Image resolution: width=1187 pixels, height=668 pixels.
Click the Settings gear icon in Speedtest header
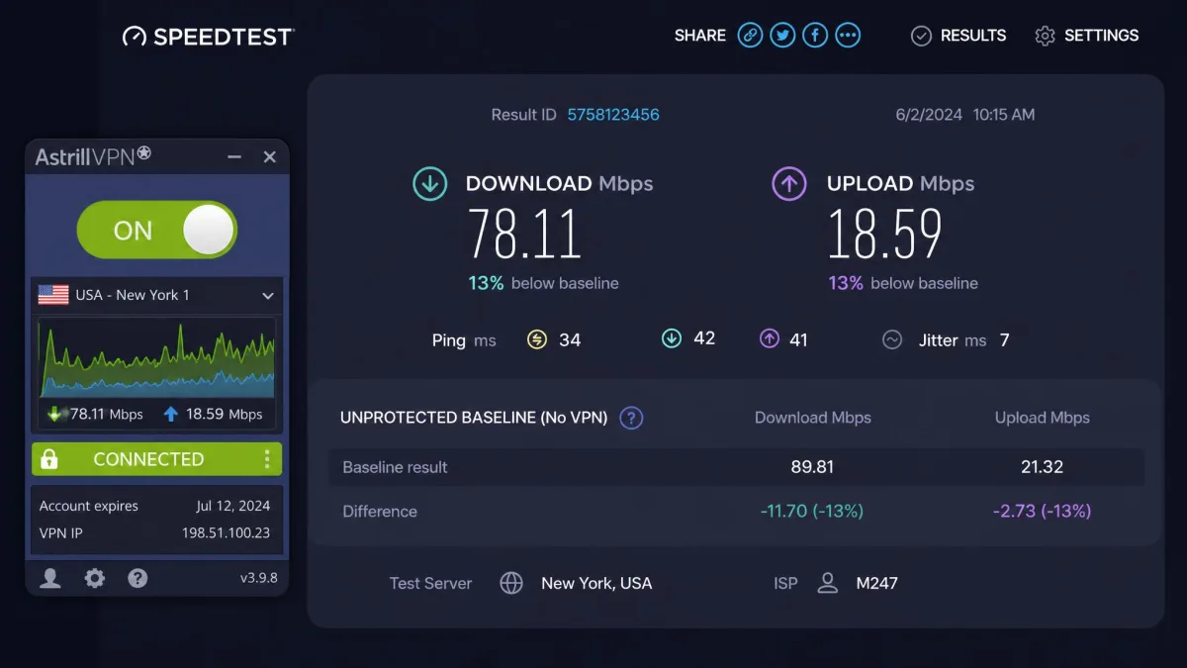coord(1045,36)
